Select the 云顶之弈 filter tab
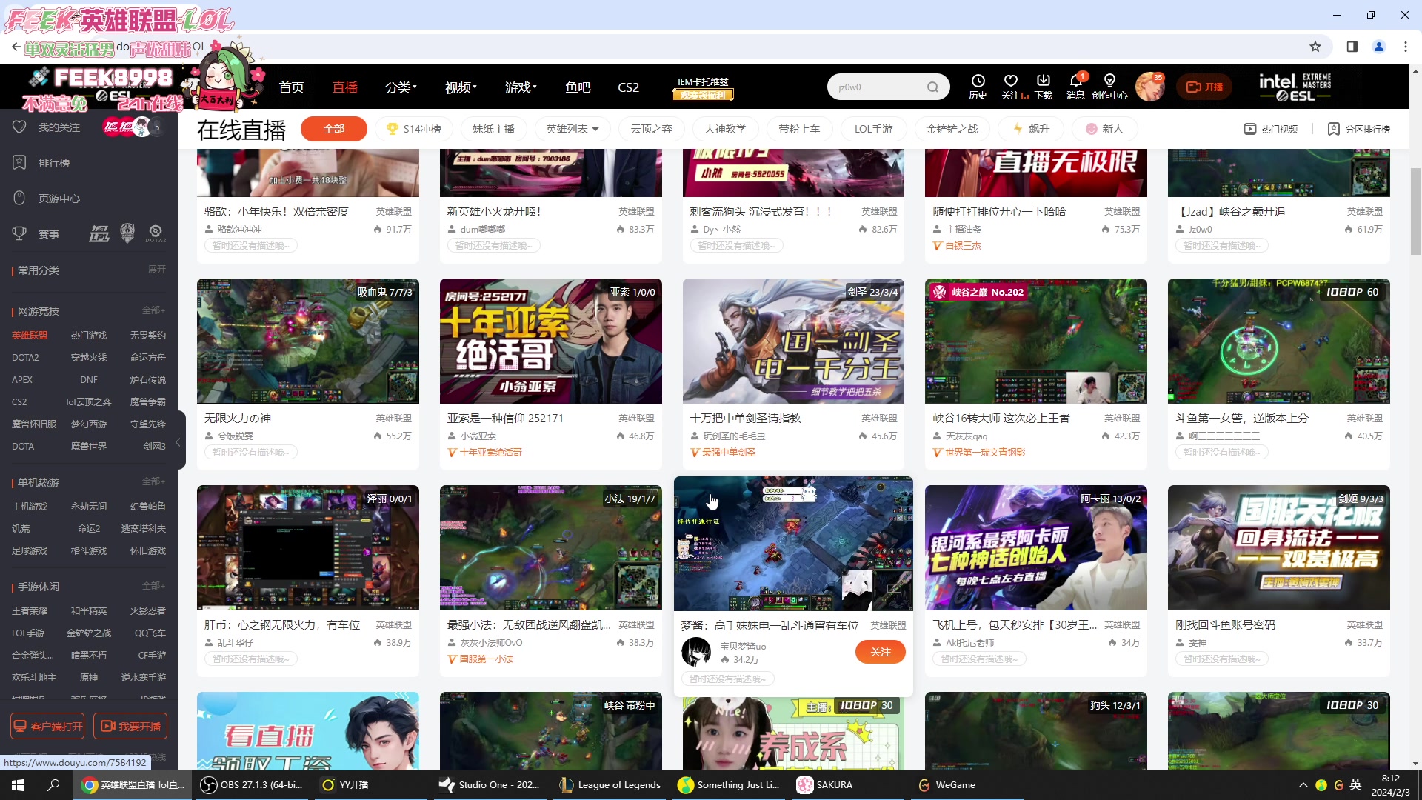1422x800 pixels. coord(651,129)
